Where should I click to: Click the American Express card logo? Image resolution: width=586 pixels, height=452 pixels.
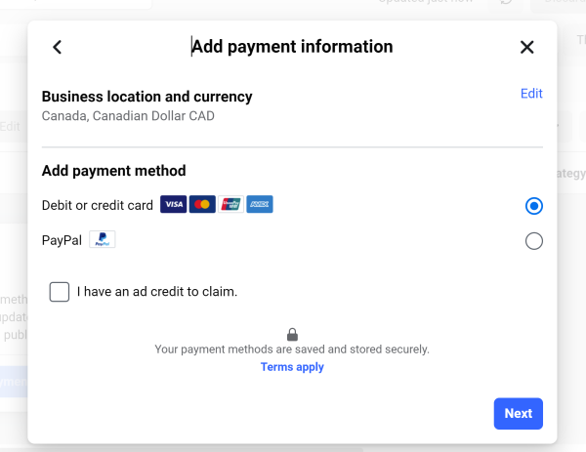tap(260, 205)
